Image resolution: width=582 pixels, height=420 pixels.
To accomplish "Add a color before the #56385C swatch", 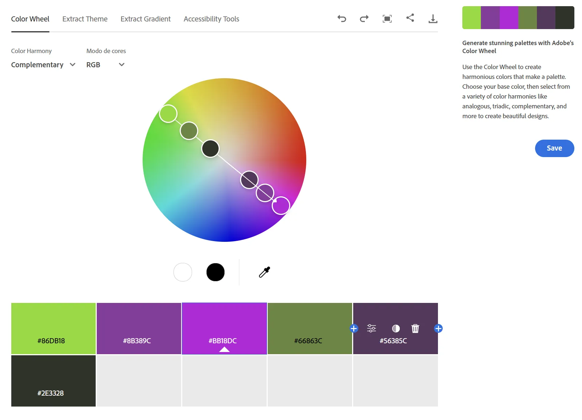I will [x=354, y=328].
